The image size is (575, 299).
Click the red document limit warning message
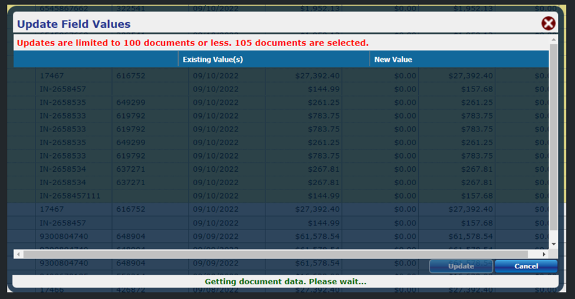point(192,43)
